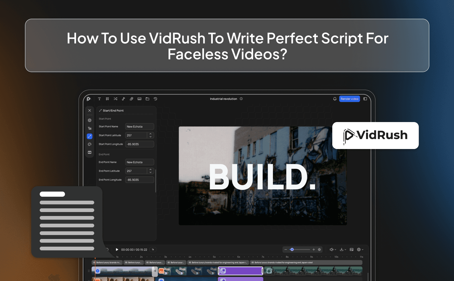Select the Text tool icon
Image resolution: width=454 pixels, height=281 pixels.
[99, 99]
